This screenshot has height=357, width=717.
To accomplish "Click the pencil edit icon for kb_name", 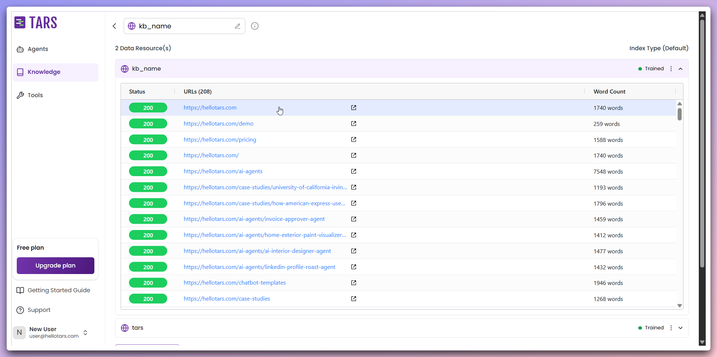I will pyautogui.click(x=238, y=26).
